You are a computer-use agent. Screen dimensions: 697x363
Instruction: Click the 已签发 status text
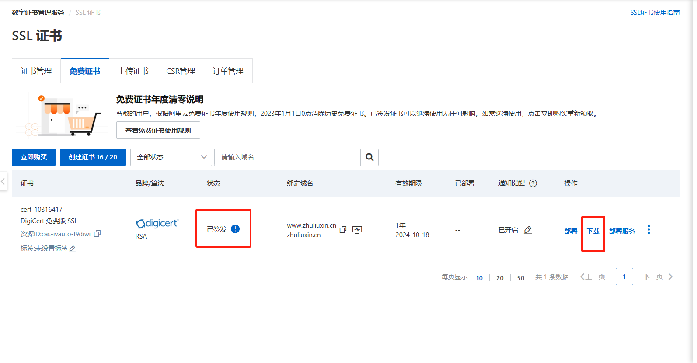(x=216, y=229)
